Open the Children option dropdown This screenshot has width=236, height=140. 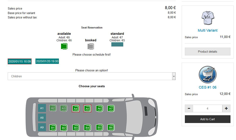[92, 76]
